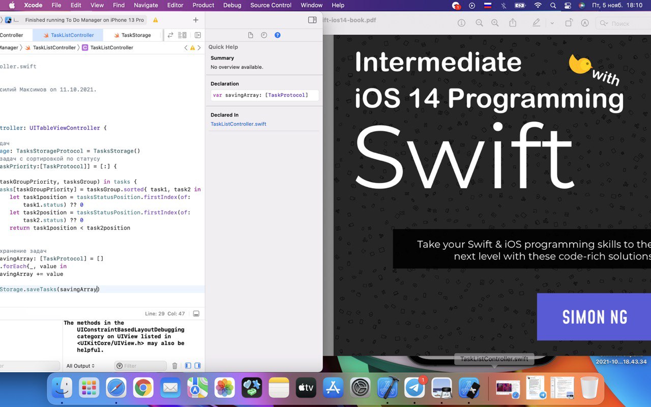Click the console Filter field
Image resolution: width=651 pixels, height=407 pixels.
[141, 366]
